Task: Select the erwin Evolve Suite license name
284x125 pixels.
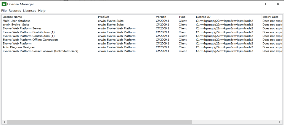Action: [x=16, y=25]
